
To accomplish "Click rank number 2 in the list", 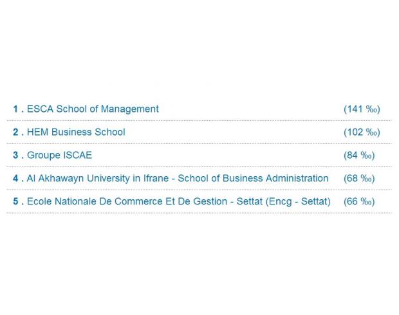I will (15, 132).
